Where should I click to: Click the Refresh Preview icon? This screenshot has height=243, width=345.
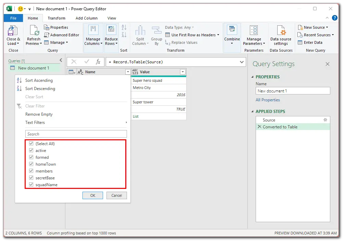pos(34,30)
